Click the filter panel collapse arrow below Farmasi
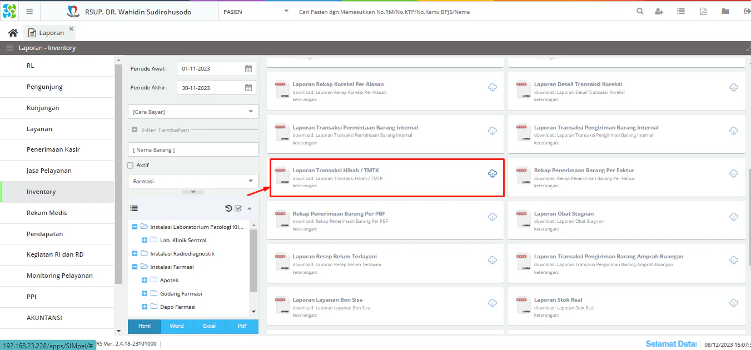751x350 pixels. pyautogui.click(x=193, y=192)
